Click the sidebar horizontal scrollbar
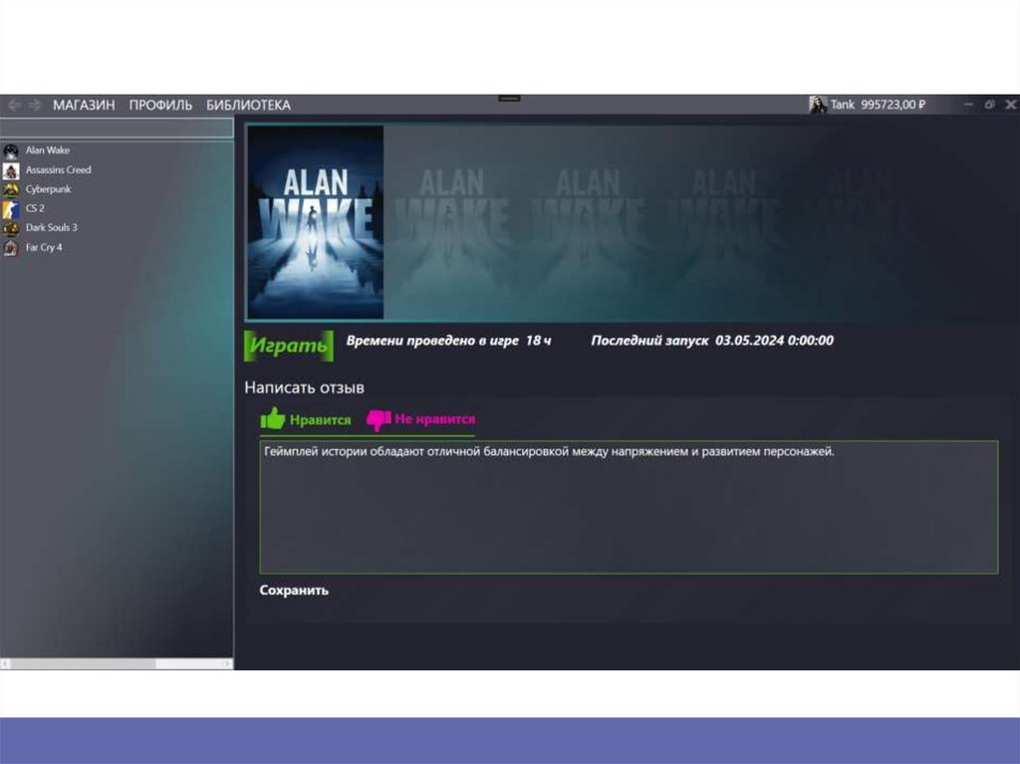 point(118,663)
